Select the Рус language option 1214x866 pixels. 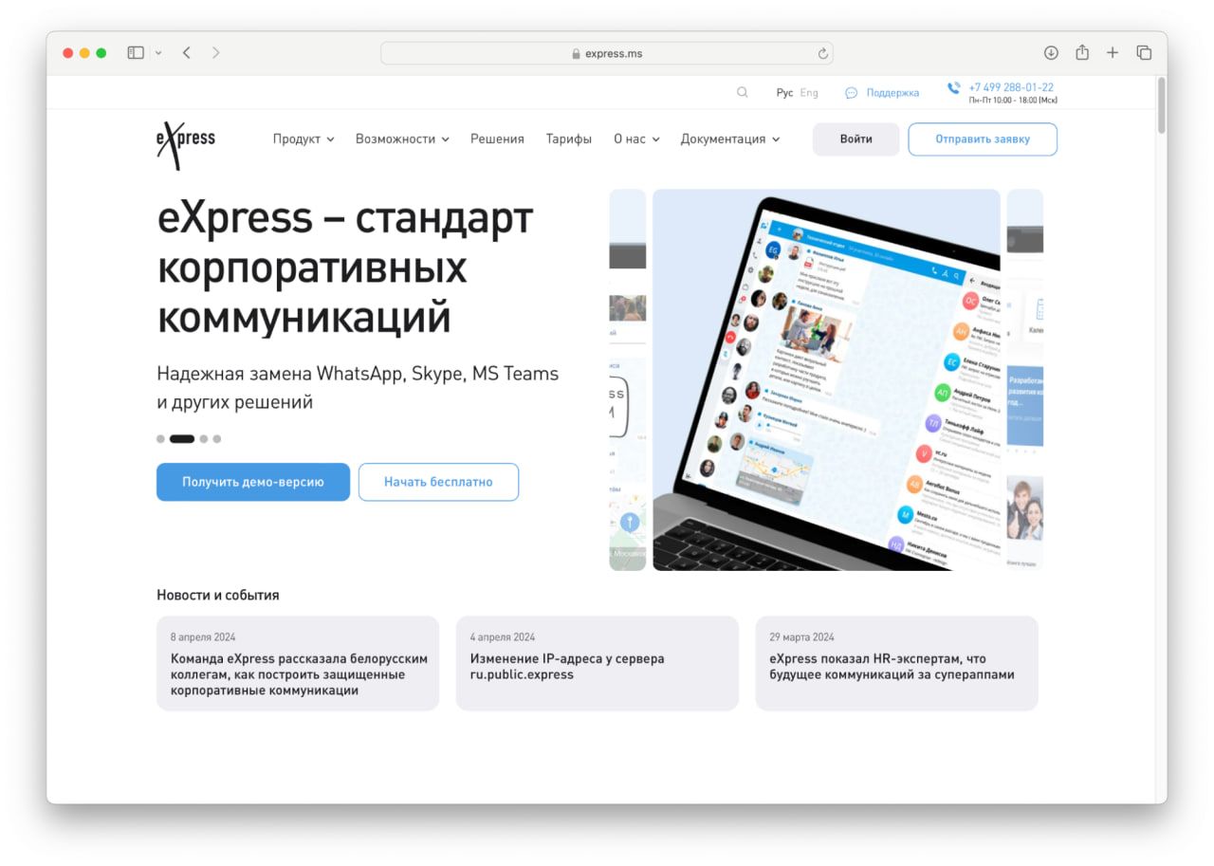coord(784,93)
